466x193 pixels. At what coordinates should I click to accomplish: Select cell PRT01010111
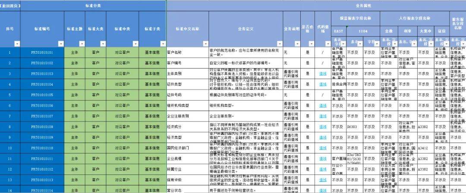(x=42, y=159)
